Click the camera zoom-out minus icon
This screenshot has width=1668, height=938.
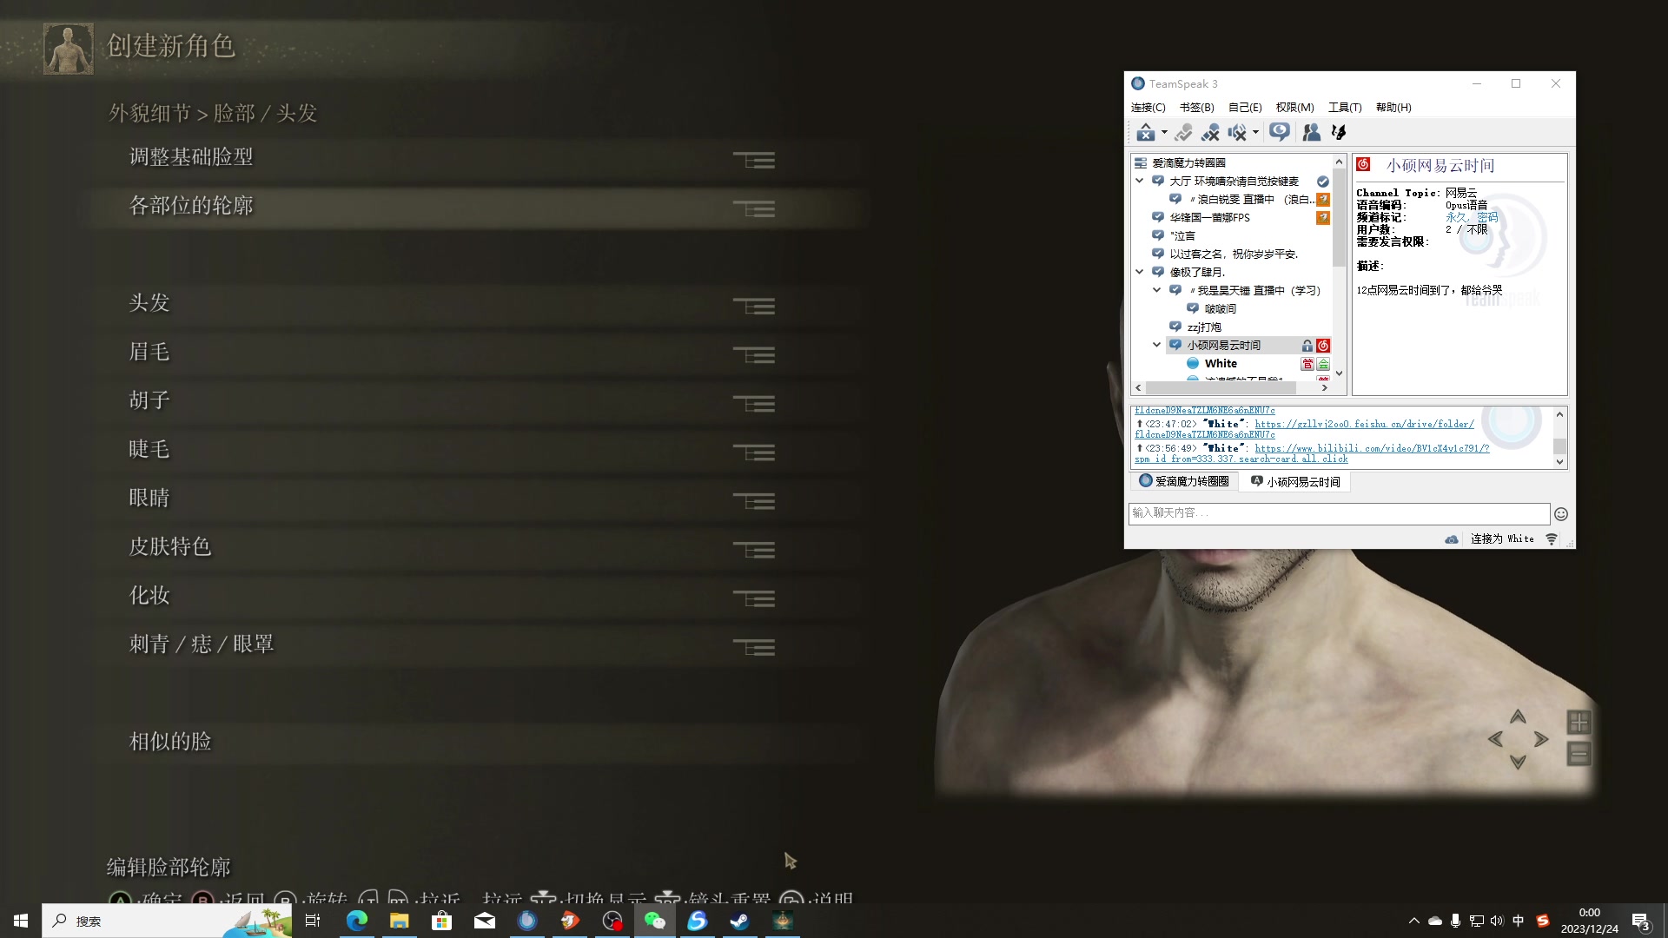1579,753
